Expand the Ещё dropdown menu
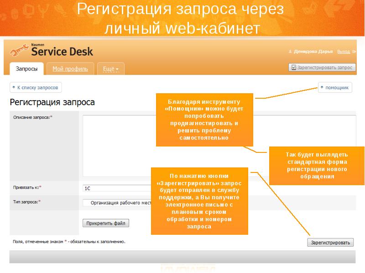The width and height of the screenshot is (365, 273). pyautogui.click(x=110, y=69)
